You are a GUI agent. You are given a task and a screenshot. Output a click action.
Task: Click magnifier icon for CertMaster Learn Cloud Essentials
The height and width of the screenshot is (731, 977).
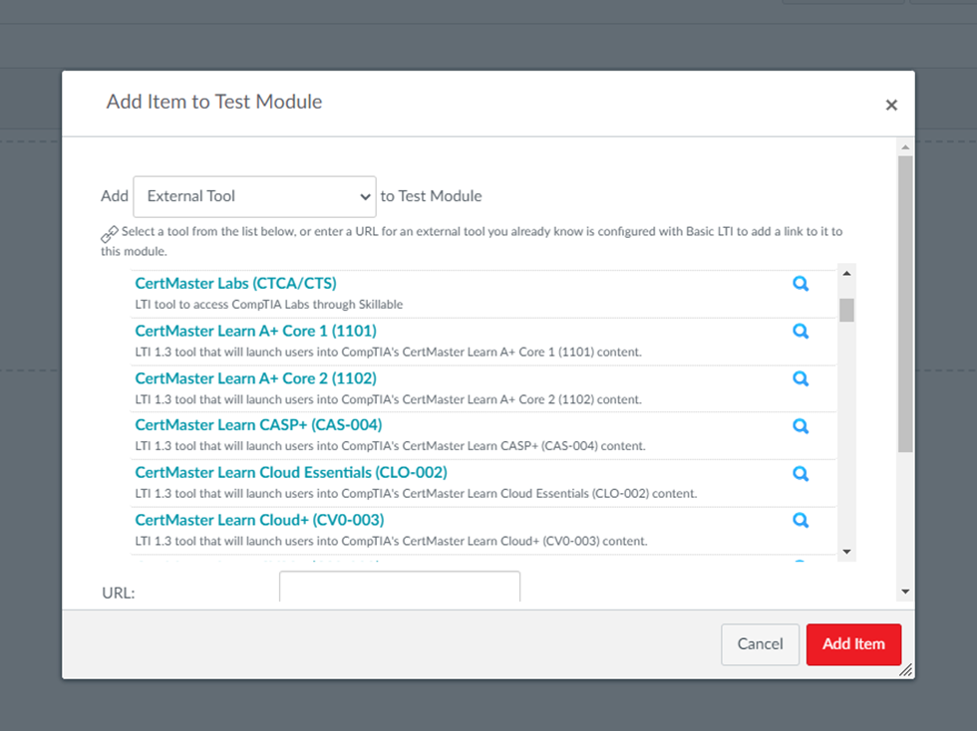coord(800,473)
